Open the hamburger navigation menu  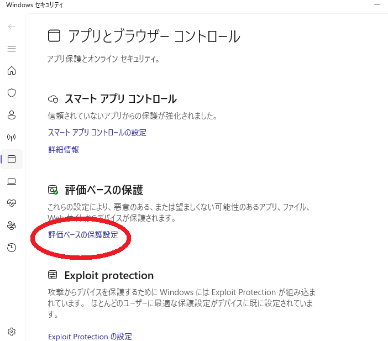12,49
